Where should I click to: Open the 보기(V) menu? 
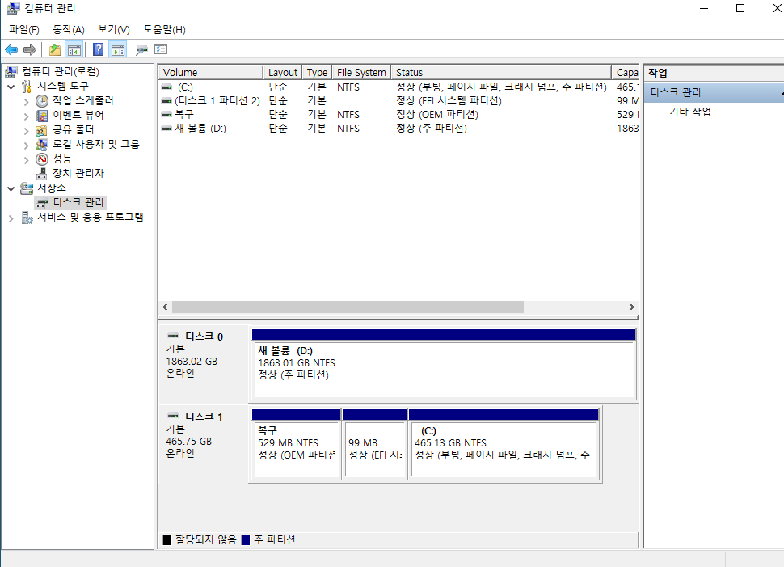[114, 30]
